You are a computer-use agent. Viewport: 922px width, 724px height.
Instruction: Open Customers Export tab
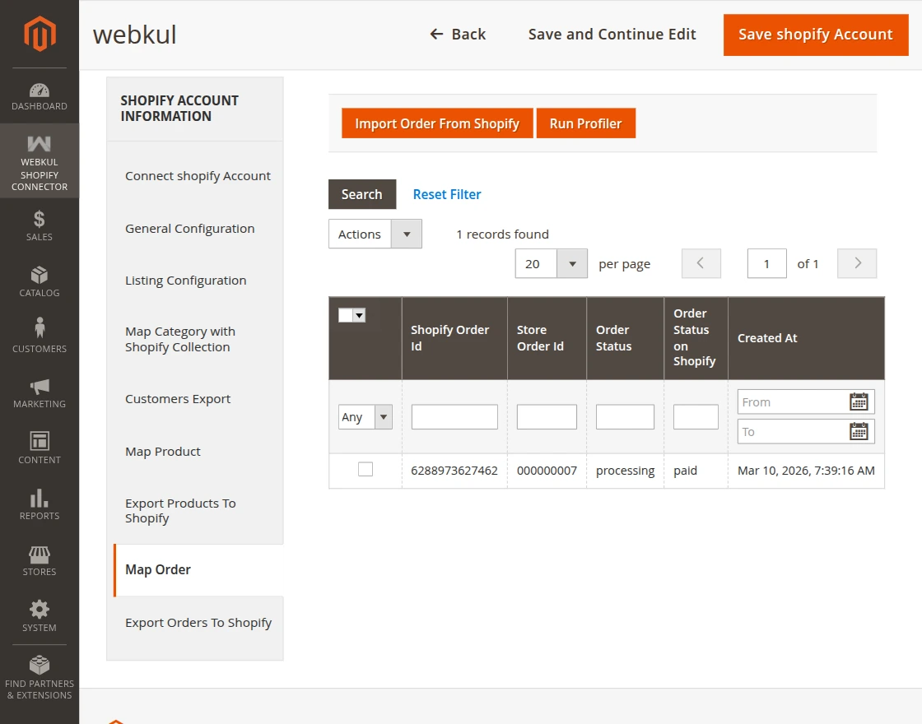[x=178, y=399]
